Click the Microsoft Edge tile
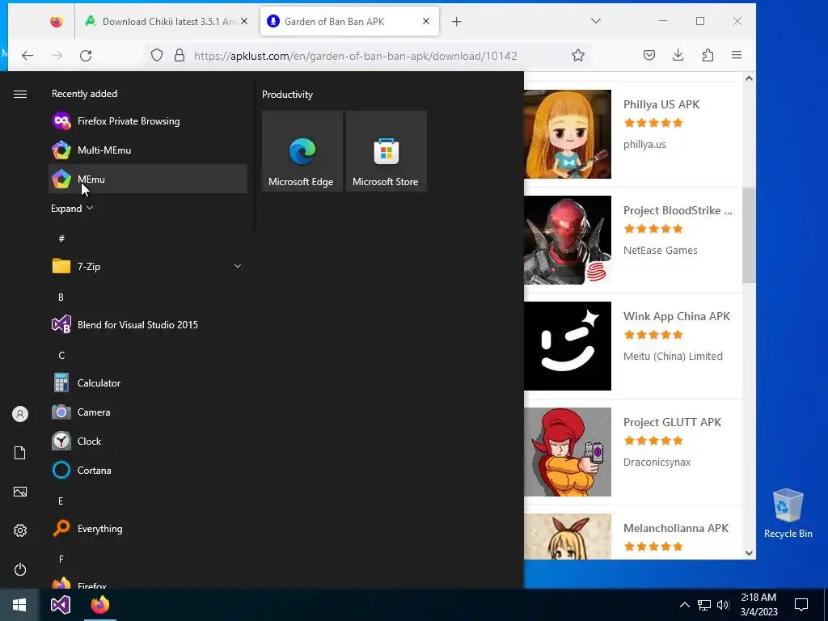This screenshot has width=828, height=621. 302,151
